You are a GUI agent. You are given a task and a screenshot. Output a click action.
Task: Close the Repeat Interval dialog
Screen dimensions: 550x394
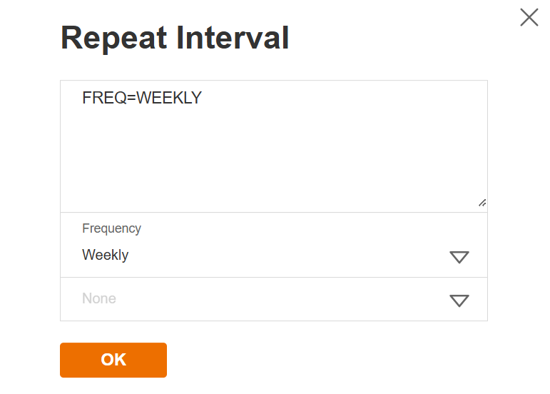[x=529, y=18]
